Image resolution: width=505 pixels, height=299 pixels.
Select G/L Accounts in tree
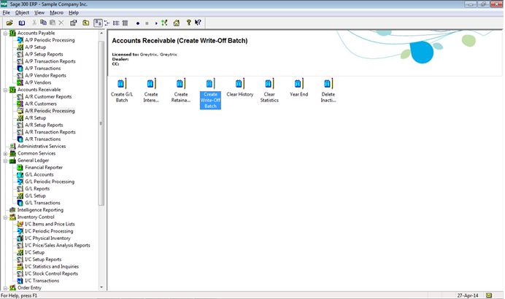pyautogui.click(x=39, y=175)
